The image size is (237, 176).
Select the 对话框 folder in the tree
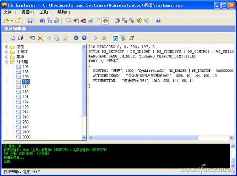coord(22,62)
